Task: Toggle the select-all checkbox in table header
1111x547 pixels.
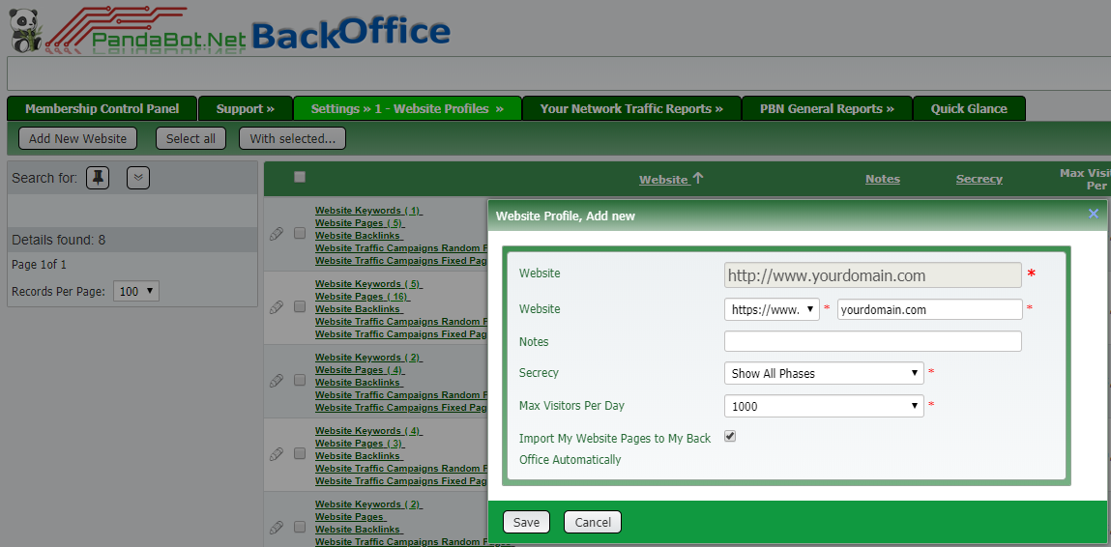Action: tap(300, 177)
